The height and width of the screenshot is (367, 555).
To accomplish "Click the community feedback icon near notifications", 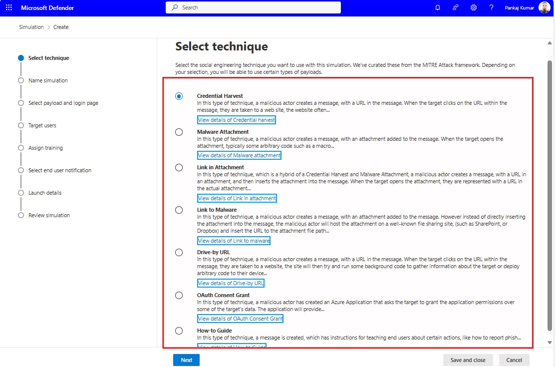I will point(456,7).
